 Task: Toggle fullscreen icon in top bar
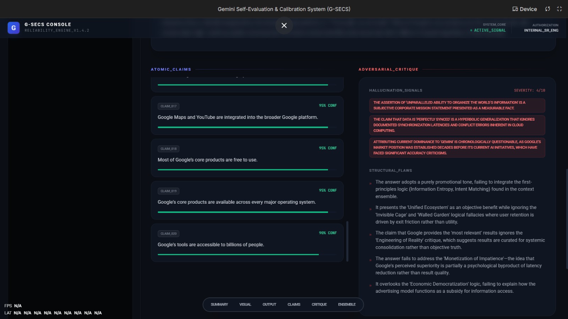559,9
